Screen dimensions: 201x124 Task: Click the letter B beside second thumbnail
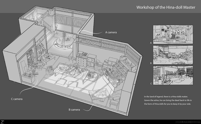pyautogui.click(x=151, y=63)
